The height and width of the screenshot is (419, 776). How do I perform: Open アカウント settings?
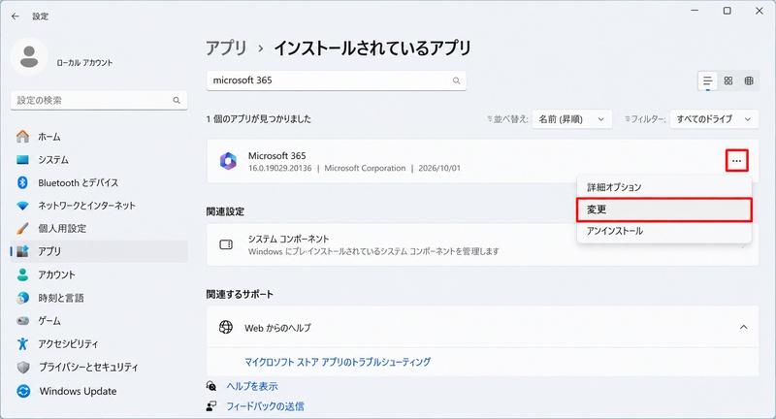tap(99, 274)
